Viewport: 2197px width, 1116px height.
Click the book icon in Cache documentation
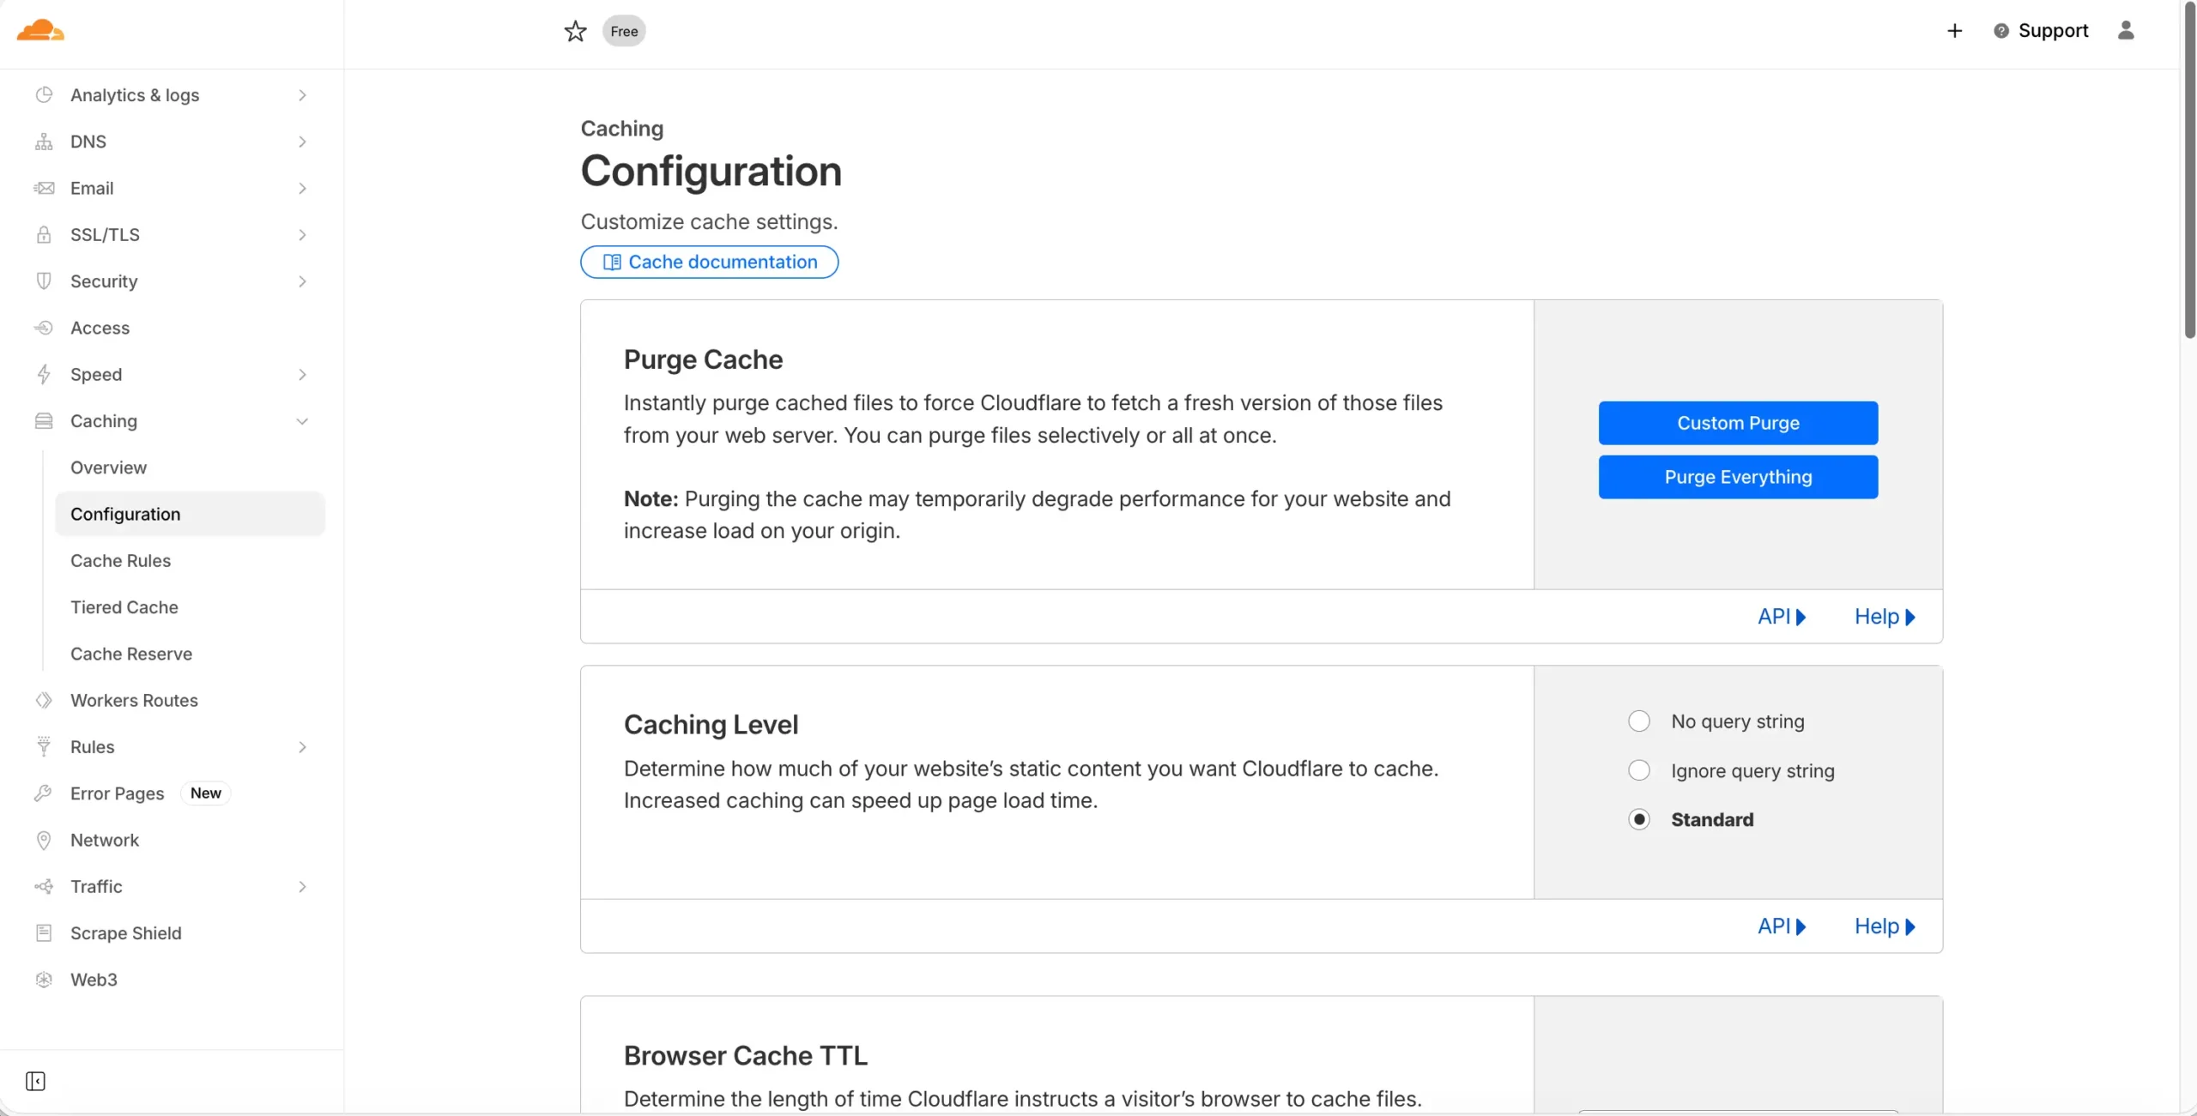tap(612, 262)
